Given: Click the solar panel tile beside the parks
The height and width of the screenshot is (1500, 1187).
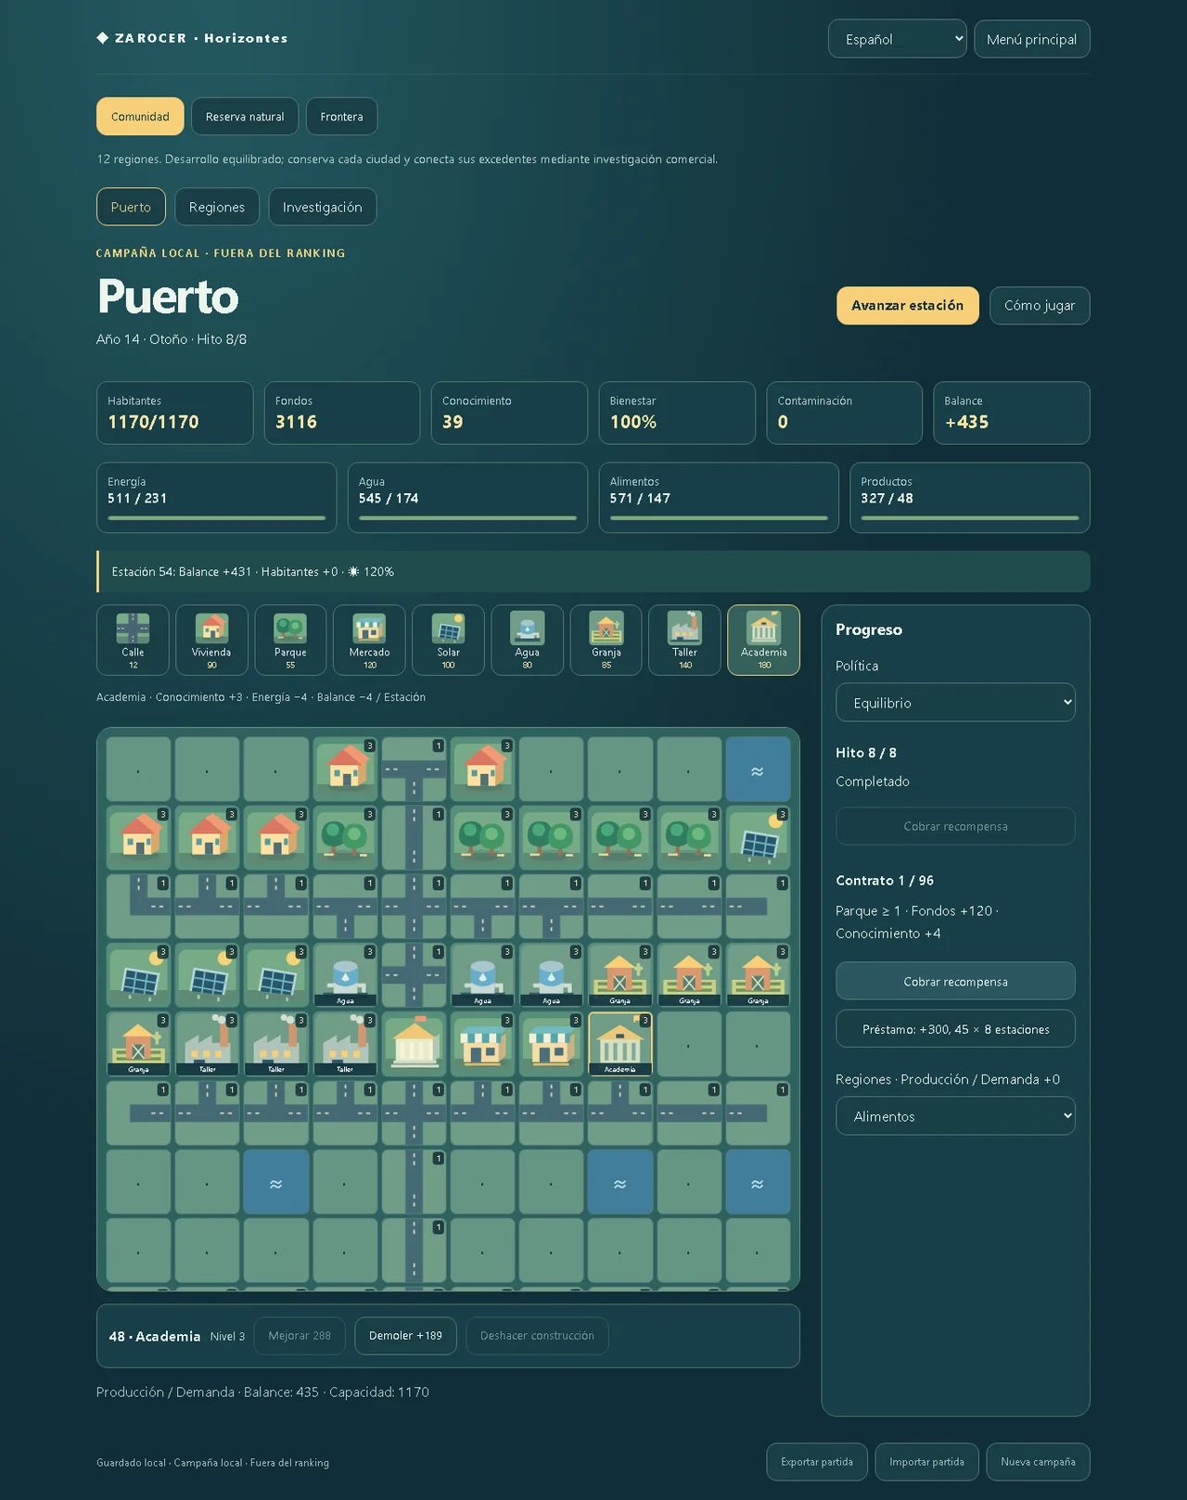Looking at the screenshot, I should (x=758, y=838).
